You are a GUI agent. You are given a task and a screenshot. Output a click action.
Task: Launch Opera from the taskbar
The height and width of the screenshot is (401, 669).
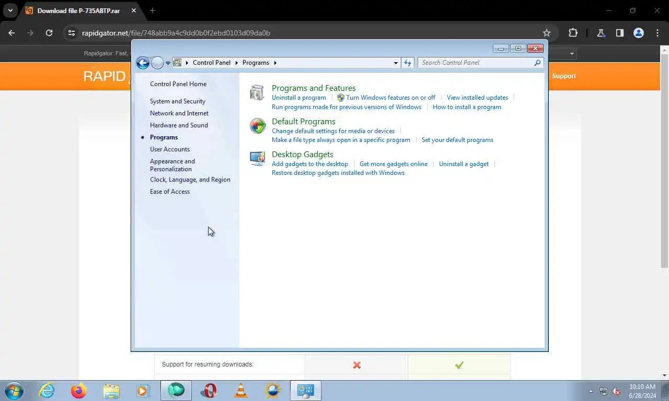(209, 391)
